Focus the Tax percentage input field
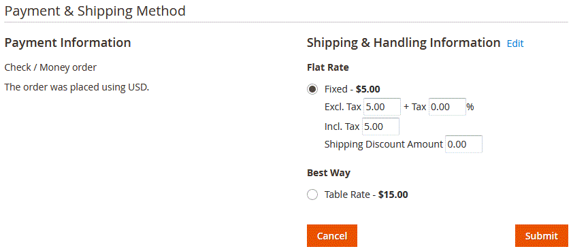This screenshot has width=571, height=251. coord(447,107)
